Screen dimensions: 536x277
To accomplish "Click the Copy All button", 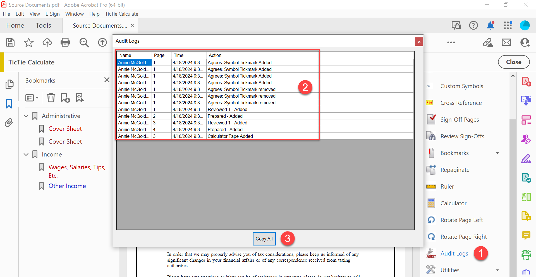I will click(x=264, y=239).
